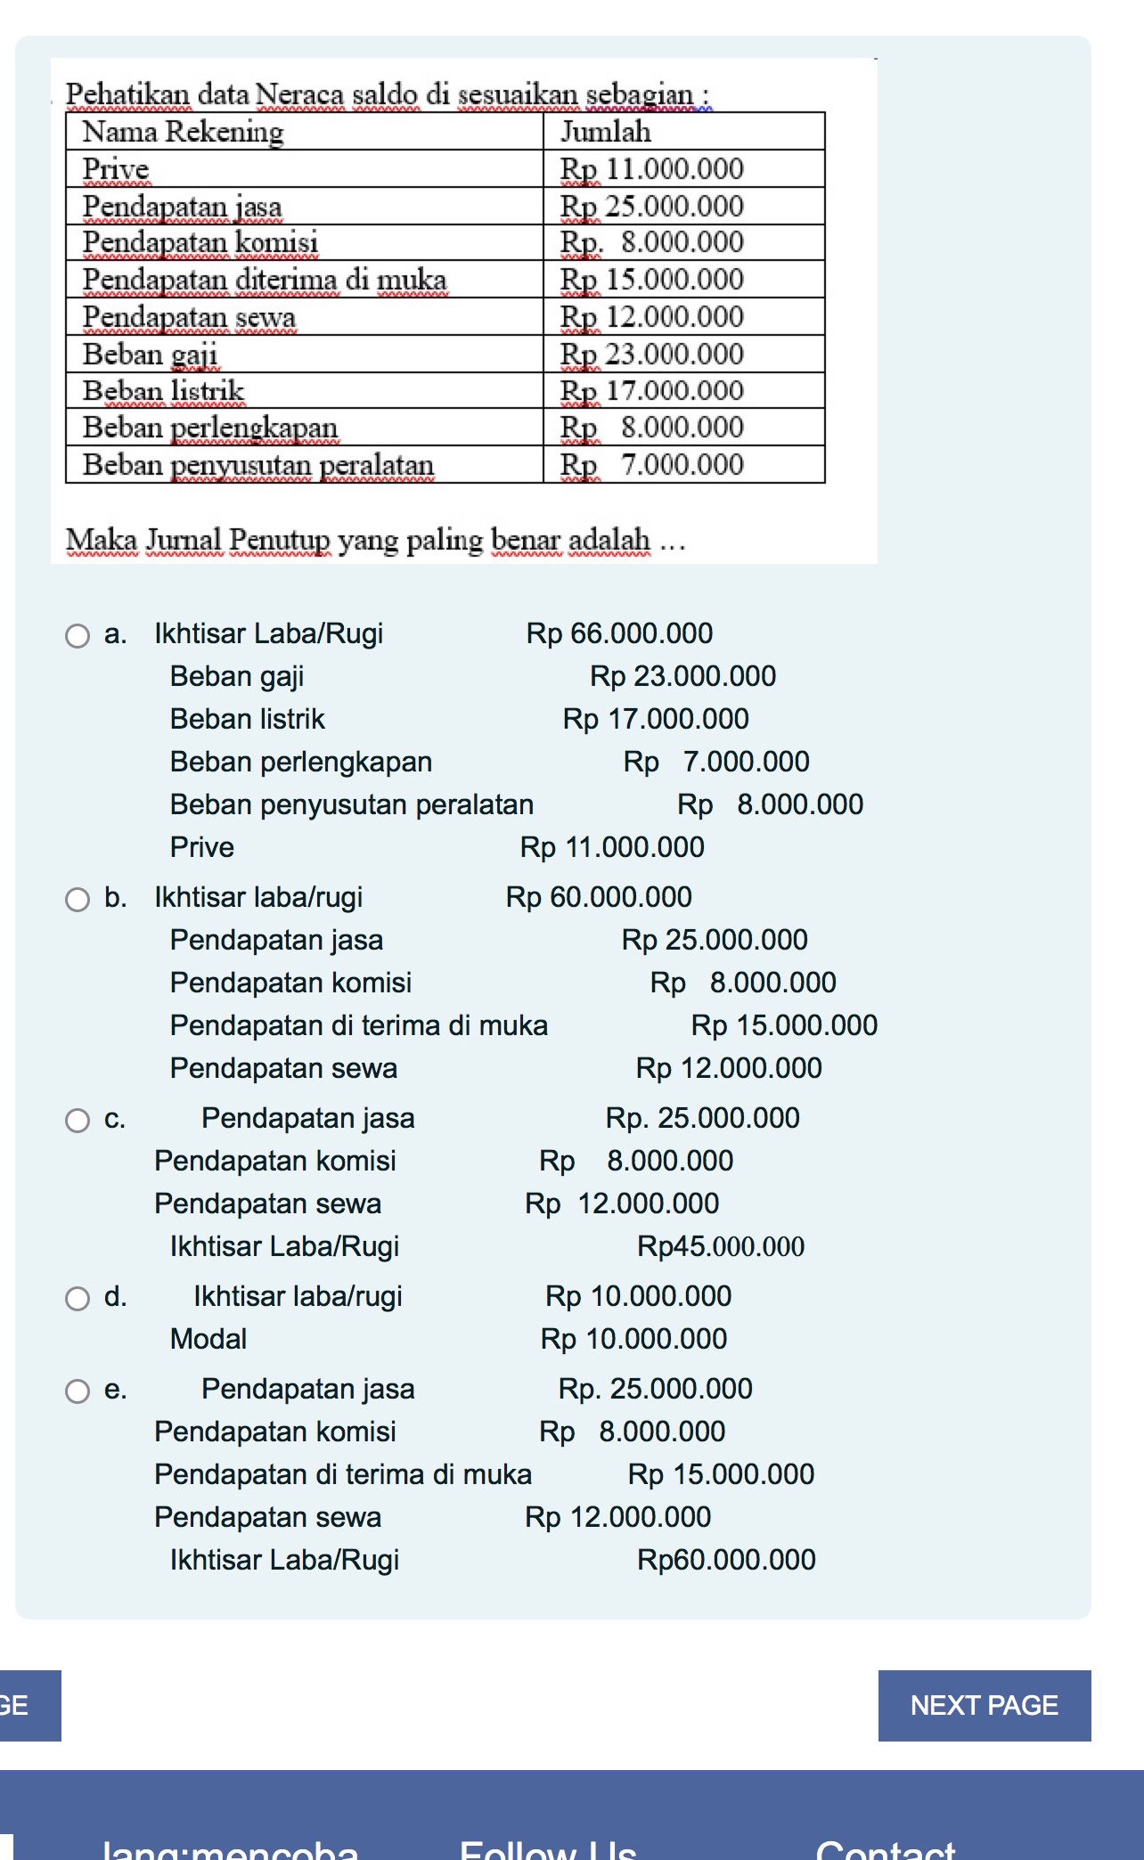This screenshot has width=1144, height=1860.
Task: Click the question text Maka Jurnal Penutup
Action: coord(374,539)
